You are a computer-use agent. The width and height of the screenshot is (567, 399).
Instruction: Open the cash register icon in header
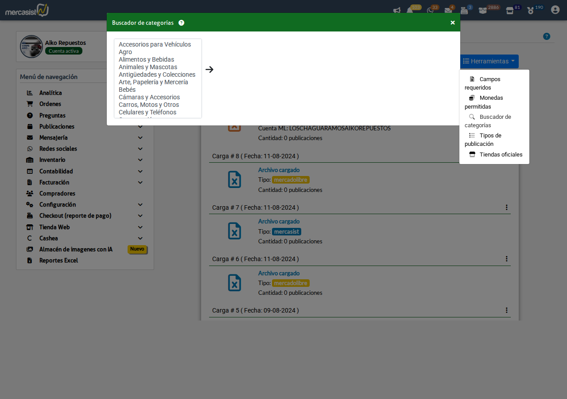point(464,11)
